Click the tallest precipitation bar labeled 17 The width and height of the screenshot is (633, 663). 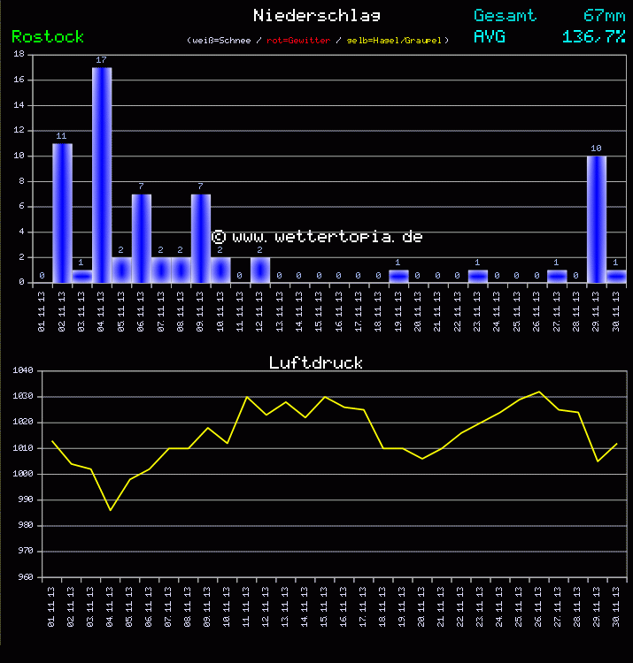(x=102, y=175)
